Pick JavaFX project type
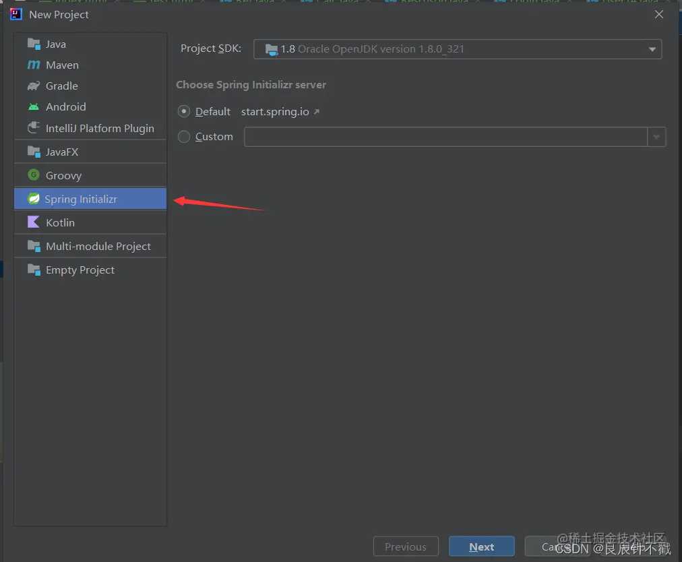Image resolution: width=682 pixels, height=562 pixels. (90, 152)
